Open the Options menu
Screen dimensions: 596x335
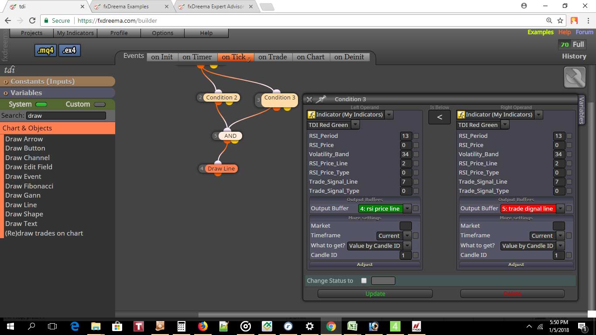tap(163, 33)
